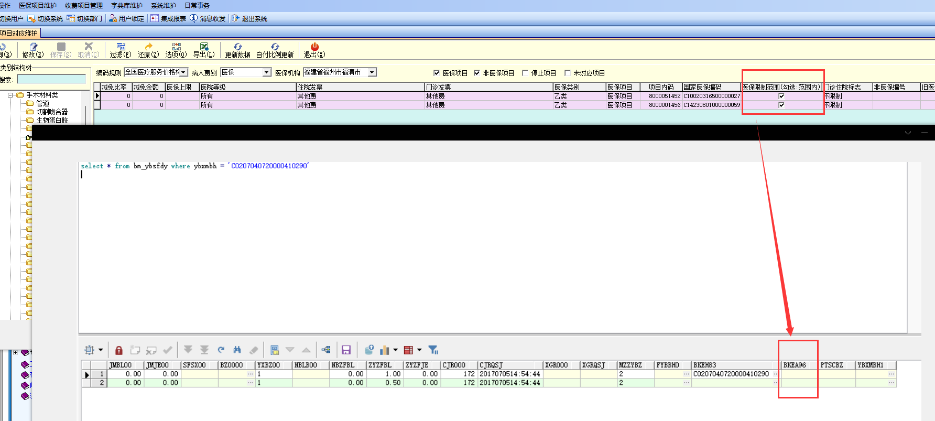Click the 搜索 search field in the tree panel
Screen dimensions: 935x421
pos(51,79)
